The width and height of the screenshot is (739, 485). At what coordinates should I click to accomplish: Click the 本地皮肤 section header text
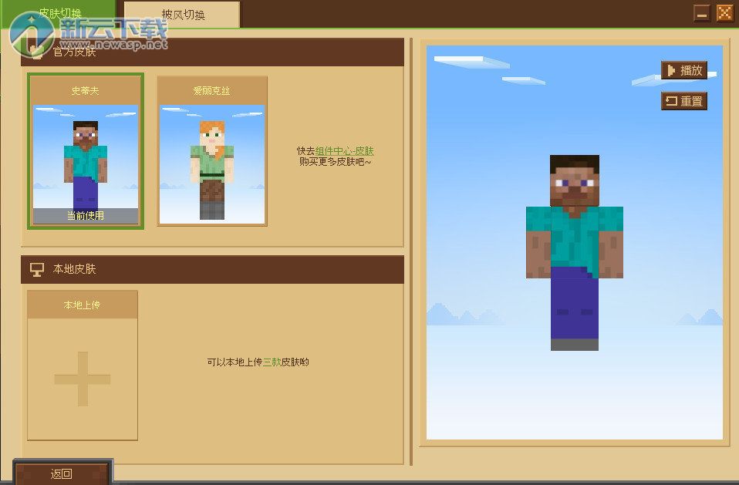tap(75, 269)
